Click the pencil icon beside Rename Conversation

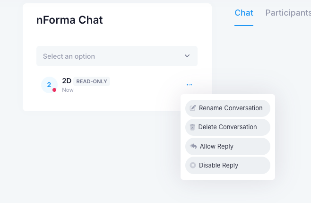point(193,108)
